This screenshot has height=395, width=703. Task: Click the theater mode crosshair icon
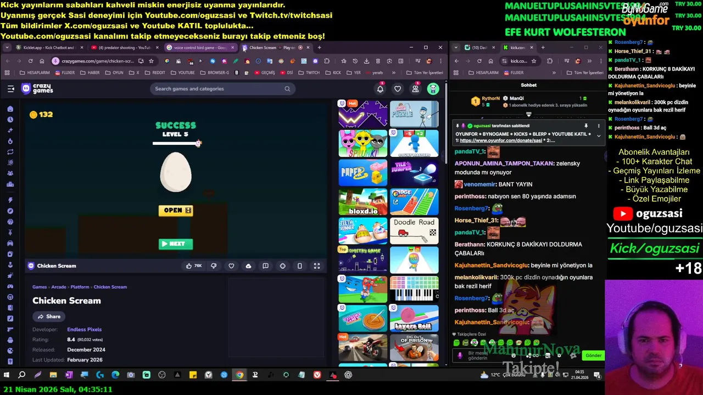(282, 266)
